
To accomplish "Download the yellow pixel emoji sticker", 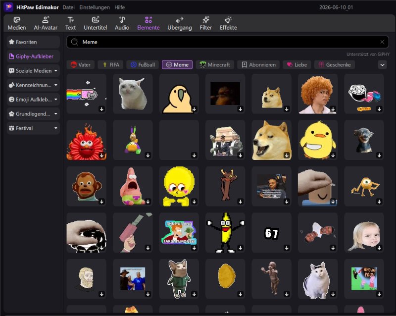I will pyautogui.click(x=194, y=202).
